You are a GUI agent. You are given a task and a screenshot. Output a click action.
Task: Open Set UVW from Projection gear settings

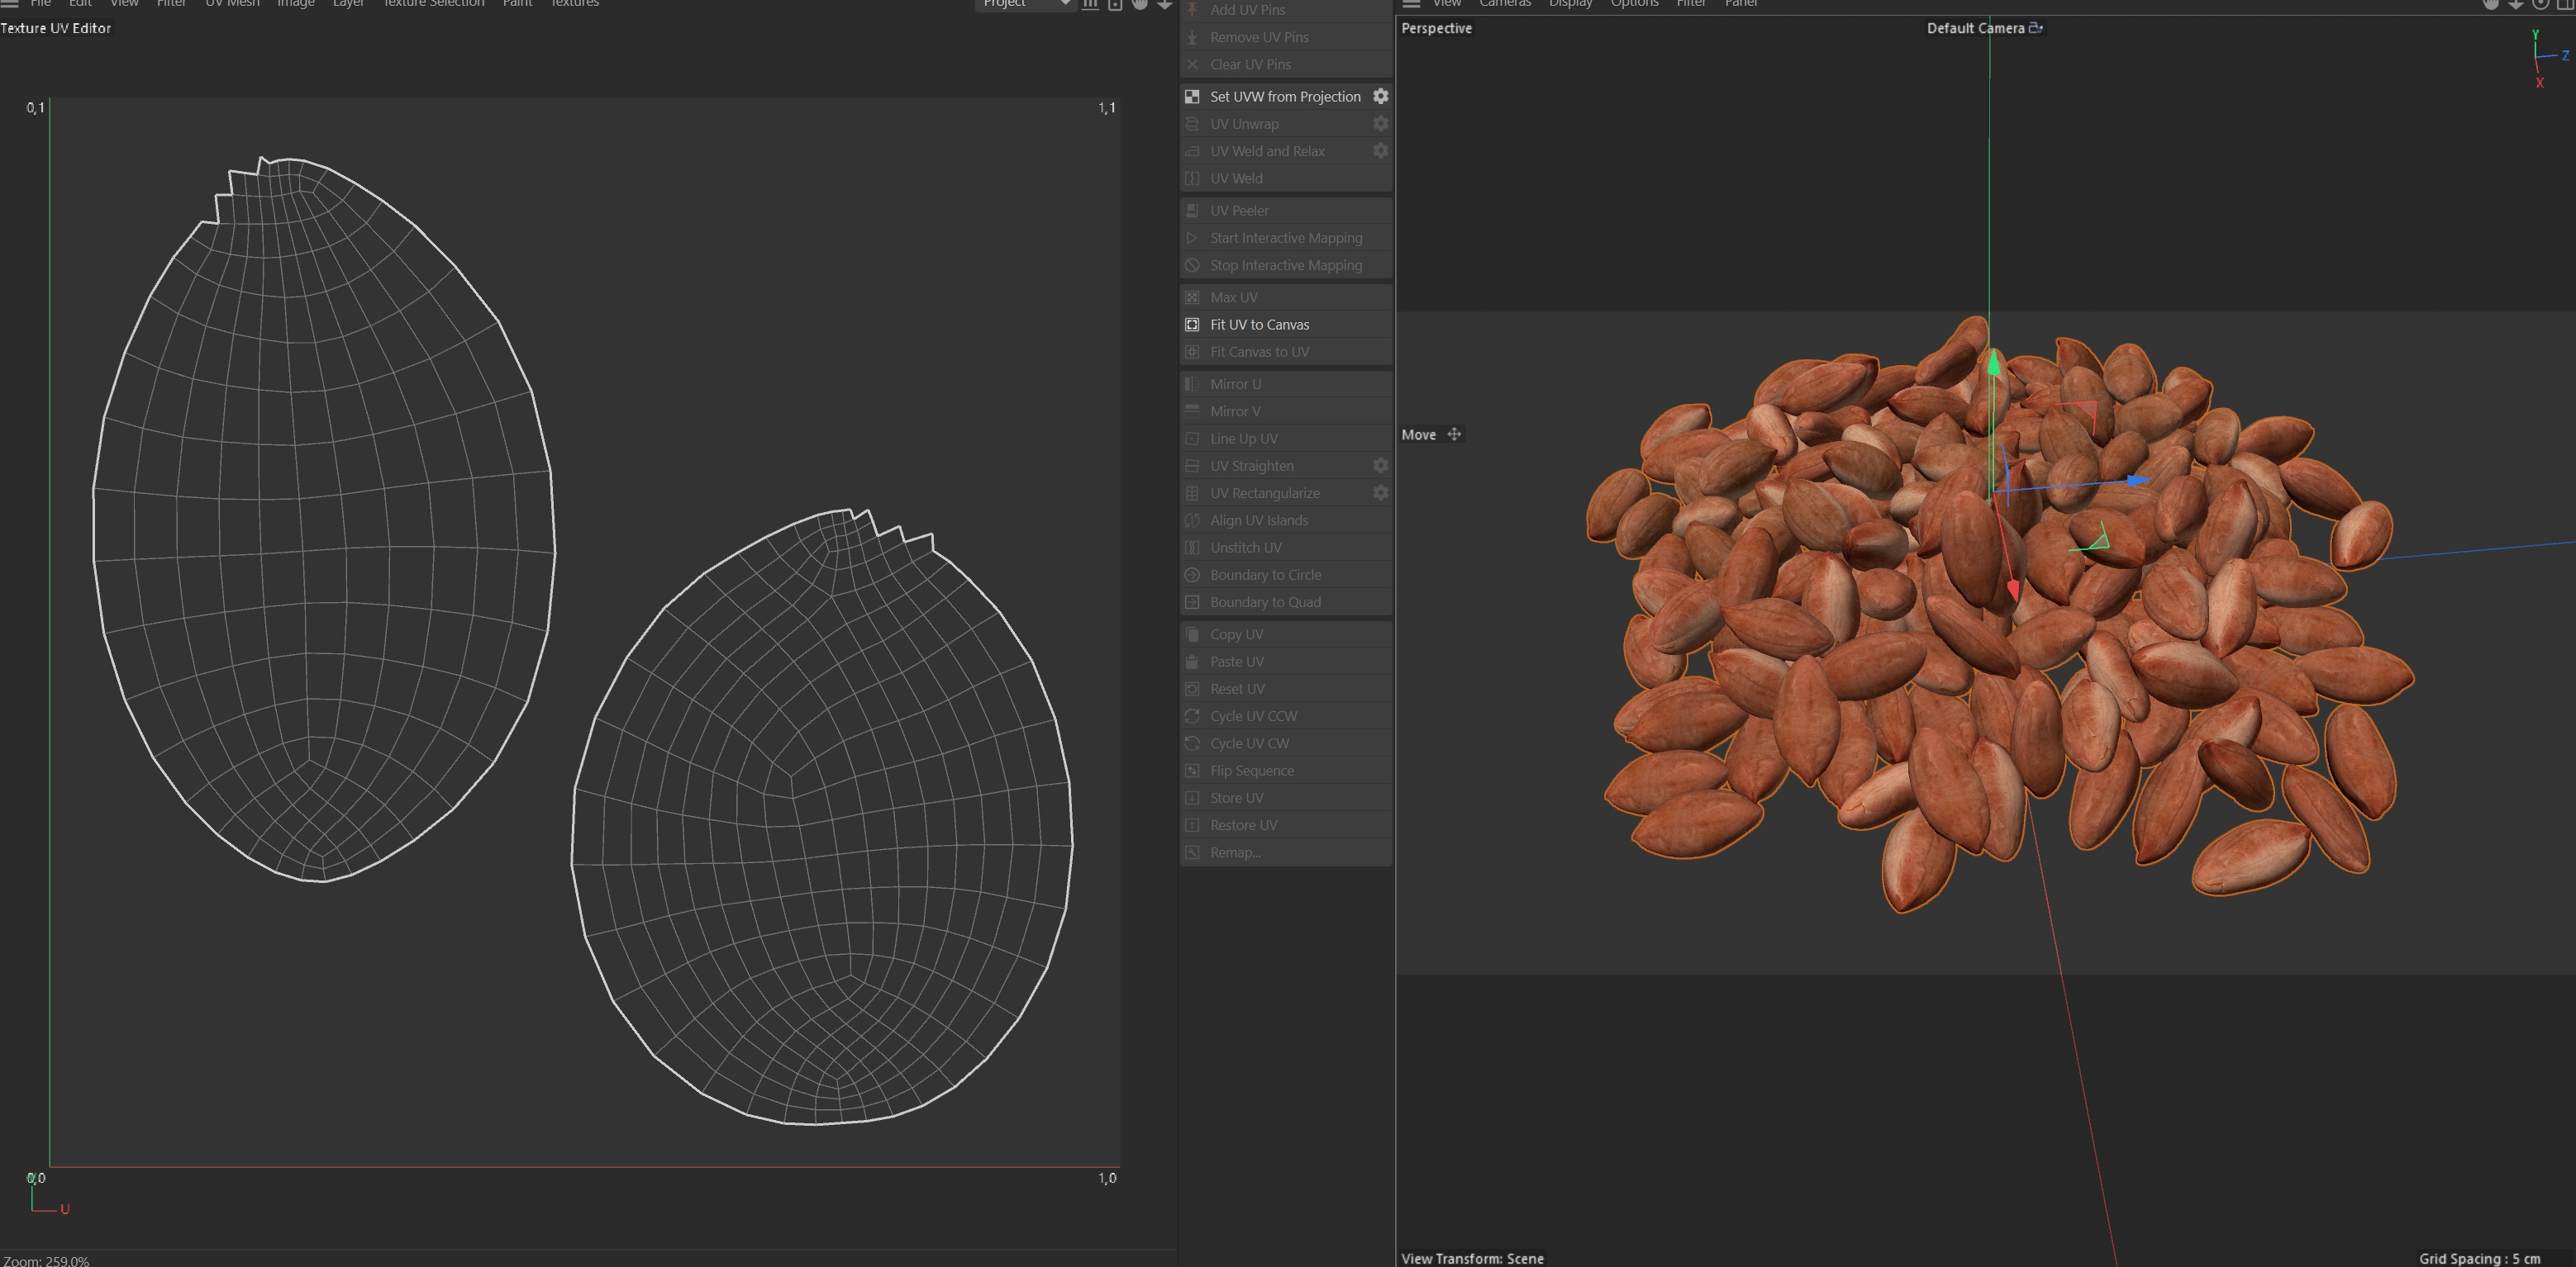tap(1380, 97)
